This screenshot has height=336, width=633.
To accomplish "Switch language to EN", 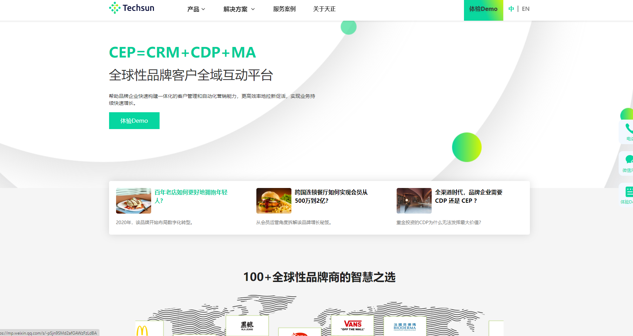I will click(525, 9).
